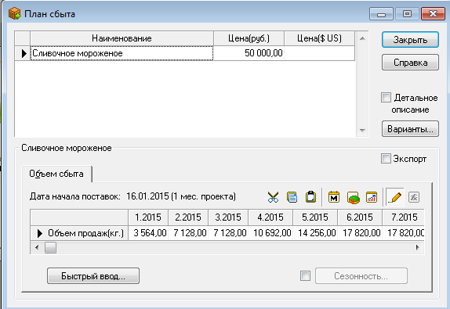Close window with the red X button
Viewport: 450px width, 309px height.
pyautogui.click(x=433, y=14)
